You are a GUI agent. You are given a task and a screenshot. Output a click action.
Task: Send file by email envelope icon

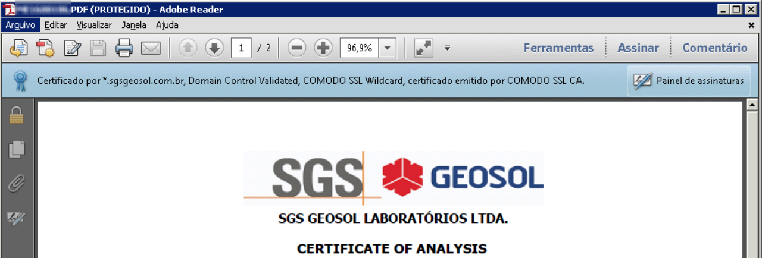(151, 48)
